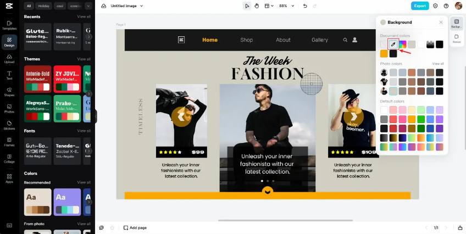Viewport: 466px width, 234px height.
Task: Show next Recents items with arrow
Action: coord(89,37)
